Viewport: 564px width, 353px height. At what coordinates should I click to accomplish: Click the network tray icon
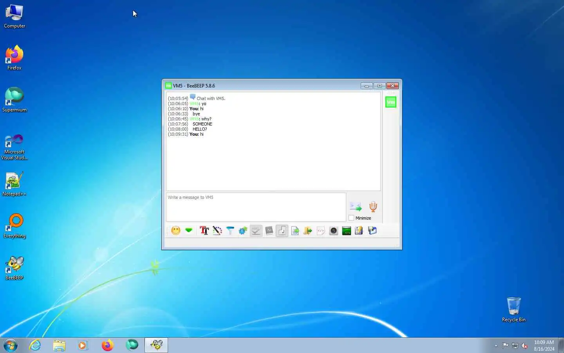pyautogui.click(x=515, y=346)
